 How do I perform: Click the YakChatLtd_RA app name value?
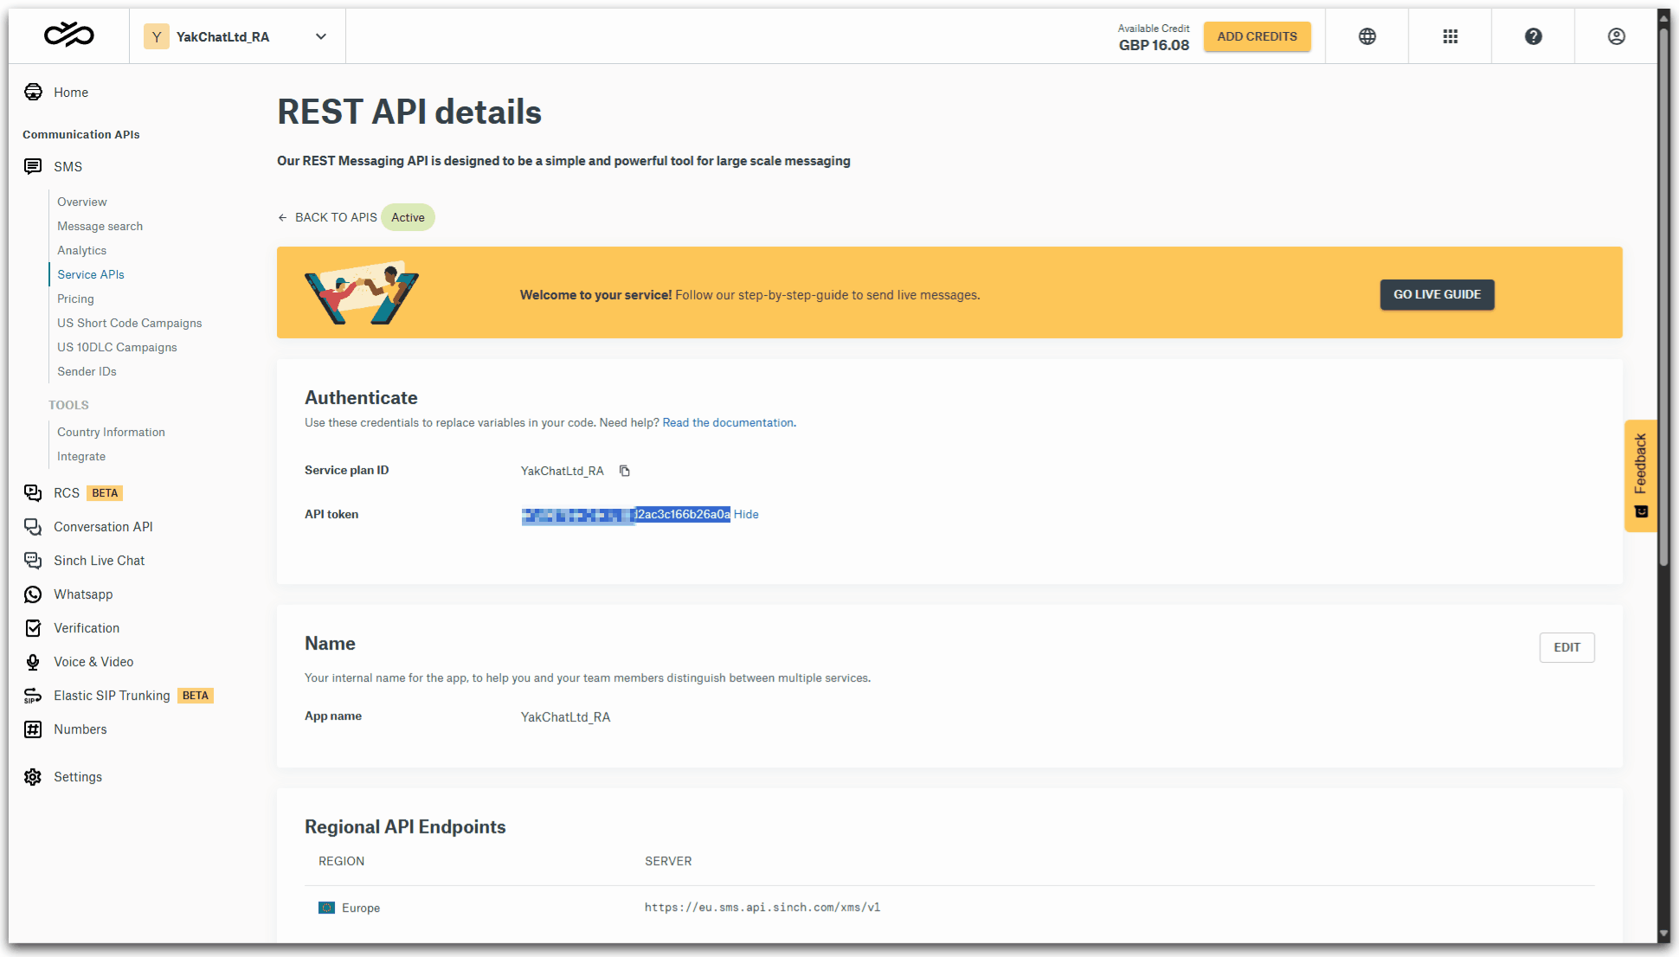point(565,717)
